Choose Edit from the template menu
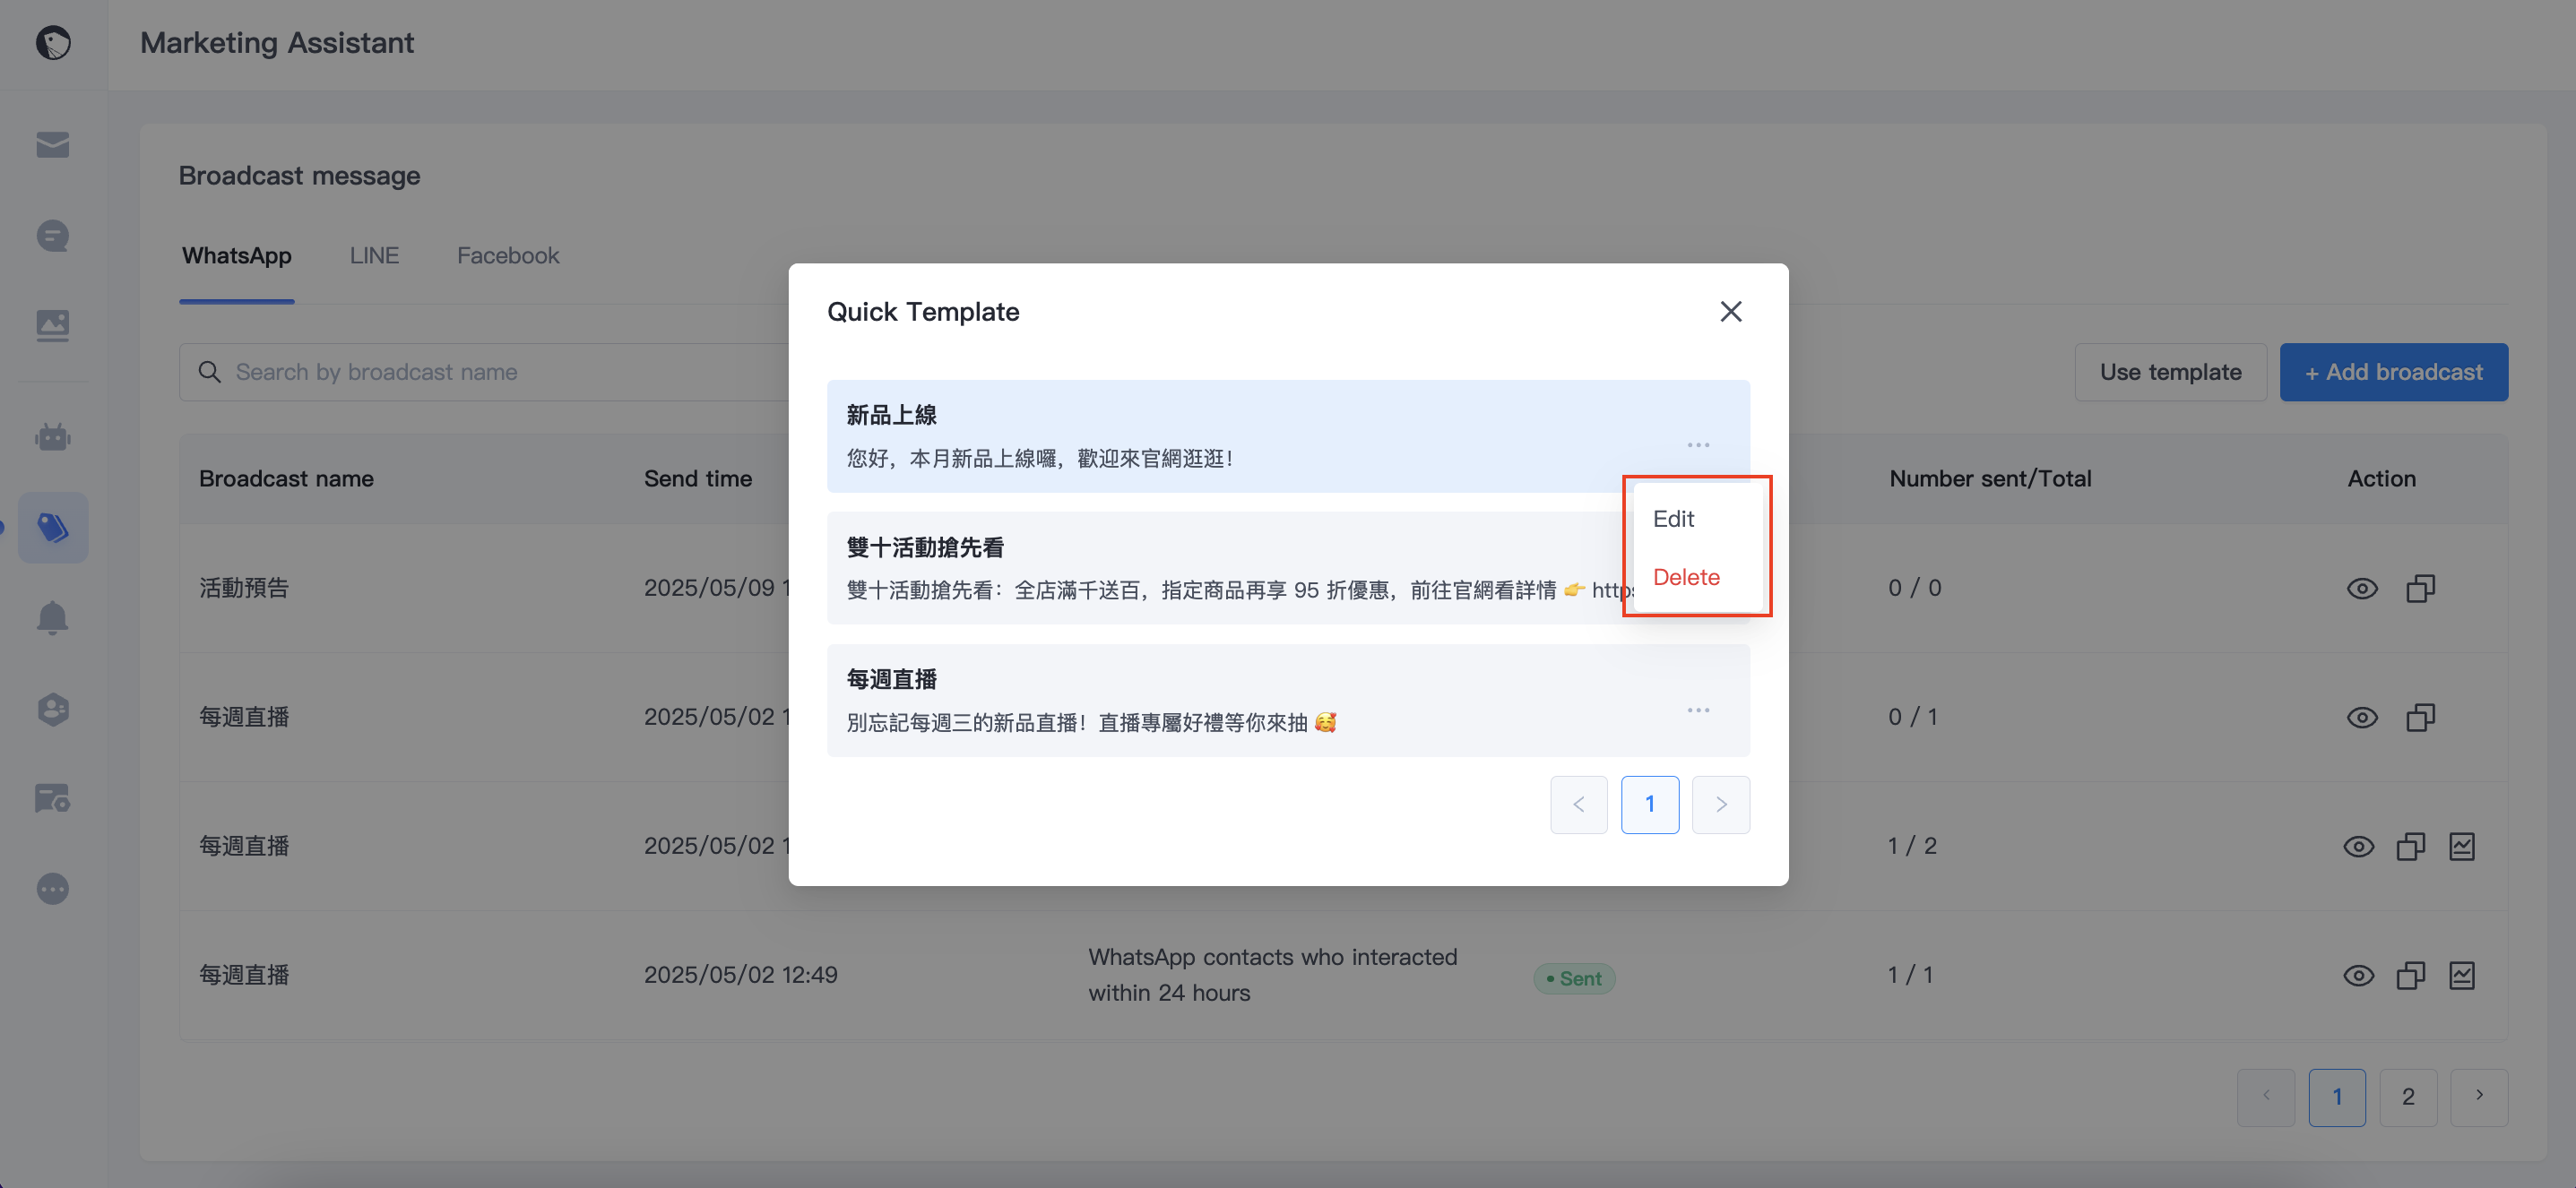 pos(1673,519)
